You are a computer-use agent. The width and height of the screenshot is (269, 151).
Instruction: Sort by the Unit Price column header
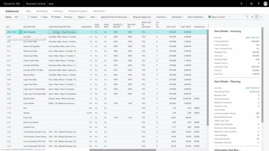[186, 27]
